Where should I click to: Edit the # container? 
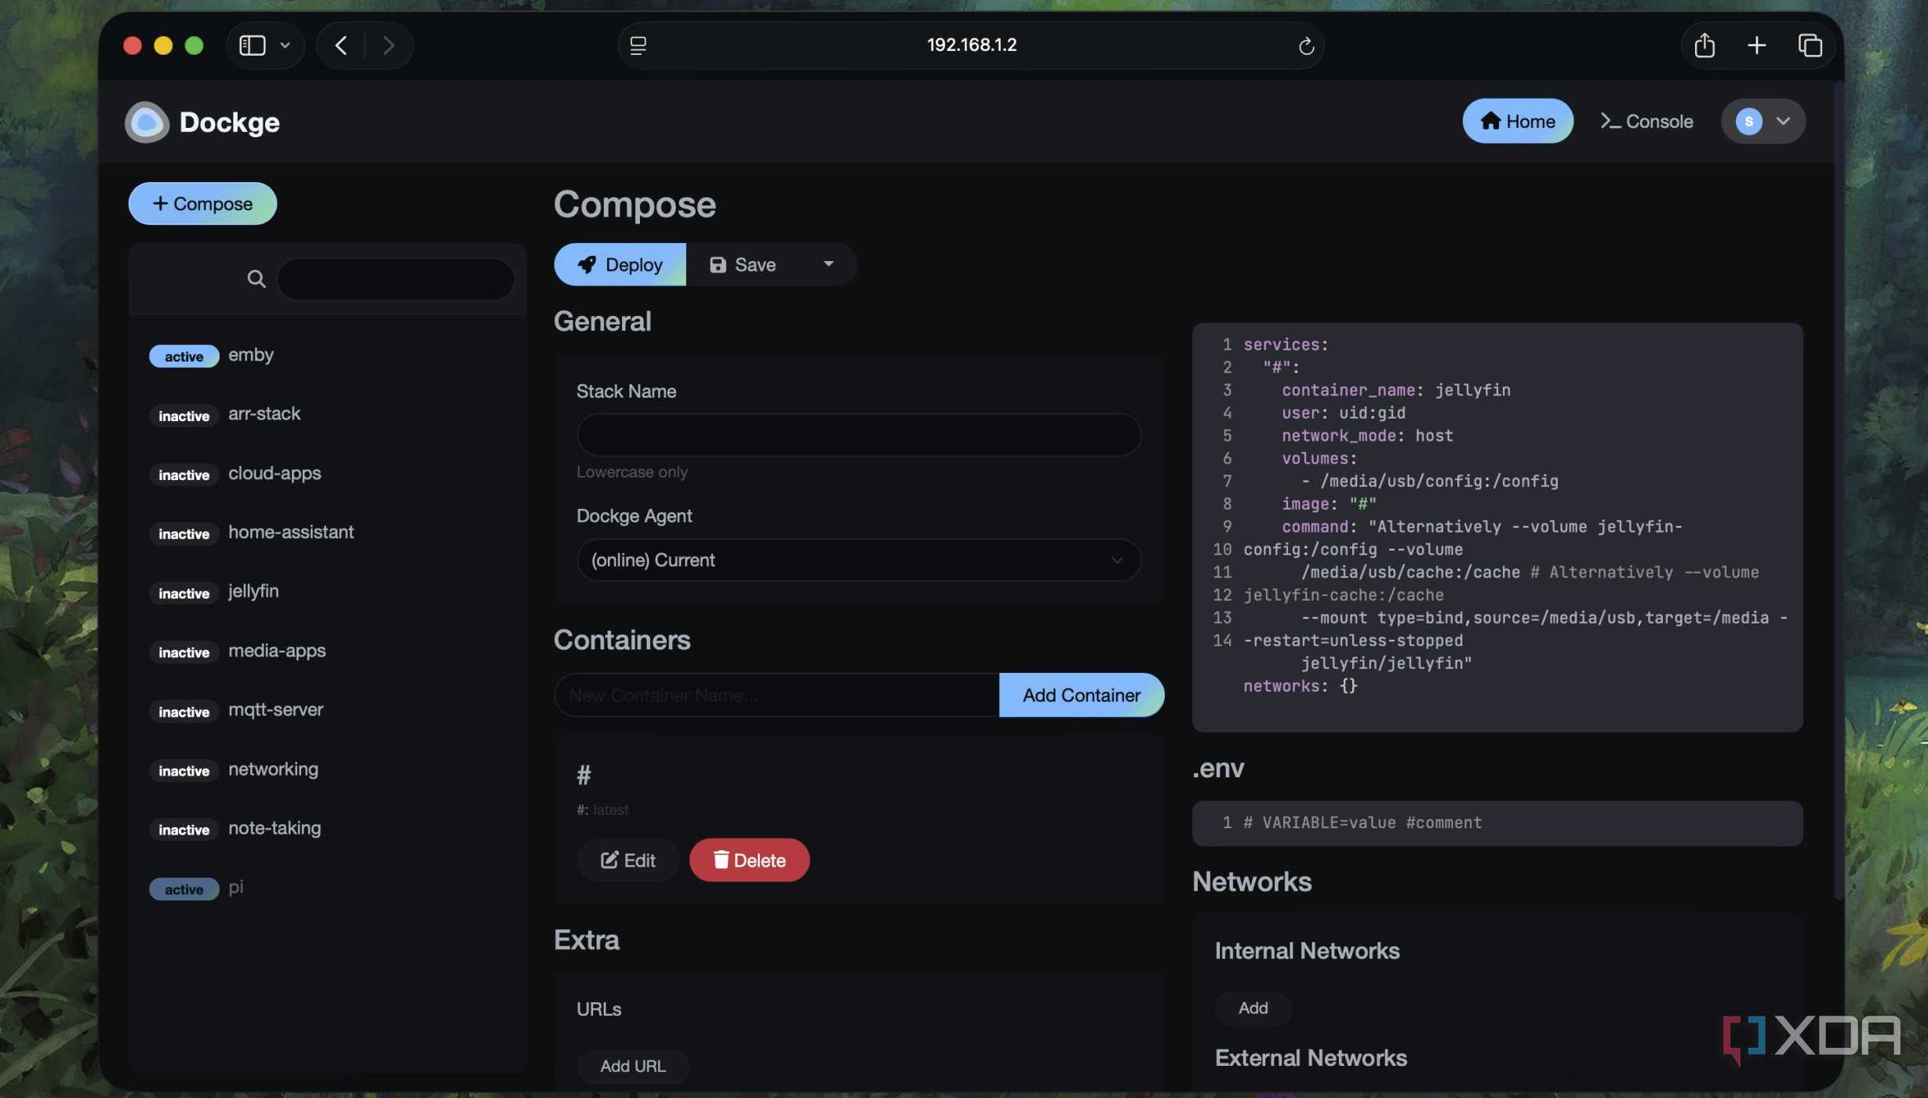(x=628, y=860)
